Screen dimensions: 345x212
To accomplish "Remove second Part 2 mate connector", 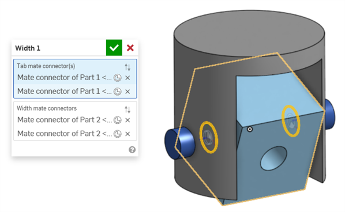I will point(127,134).
